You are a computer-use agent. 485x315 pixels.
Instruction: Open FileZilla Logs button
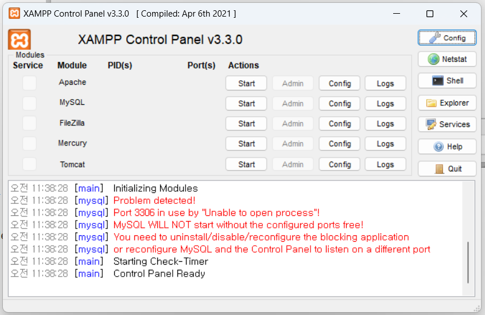tap(385, 123)
